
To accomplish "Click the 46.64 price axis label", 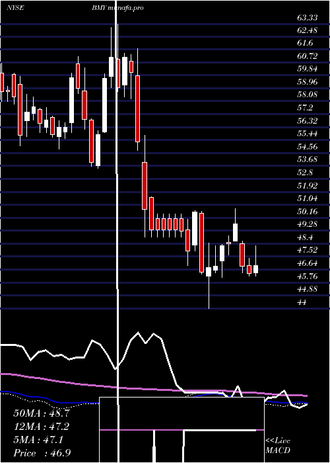I will [308, 263].
